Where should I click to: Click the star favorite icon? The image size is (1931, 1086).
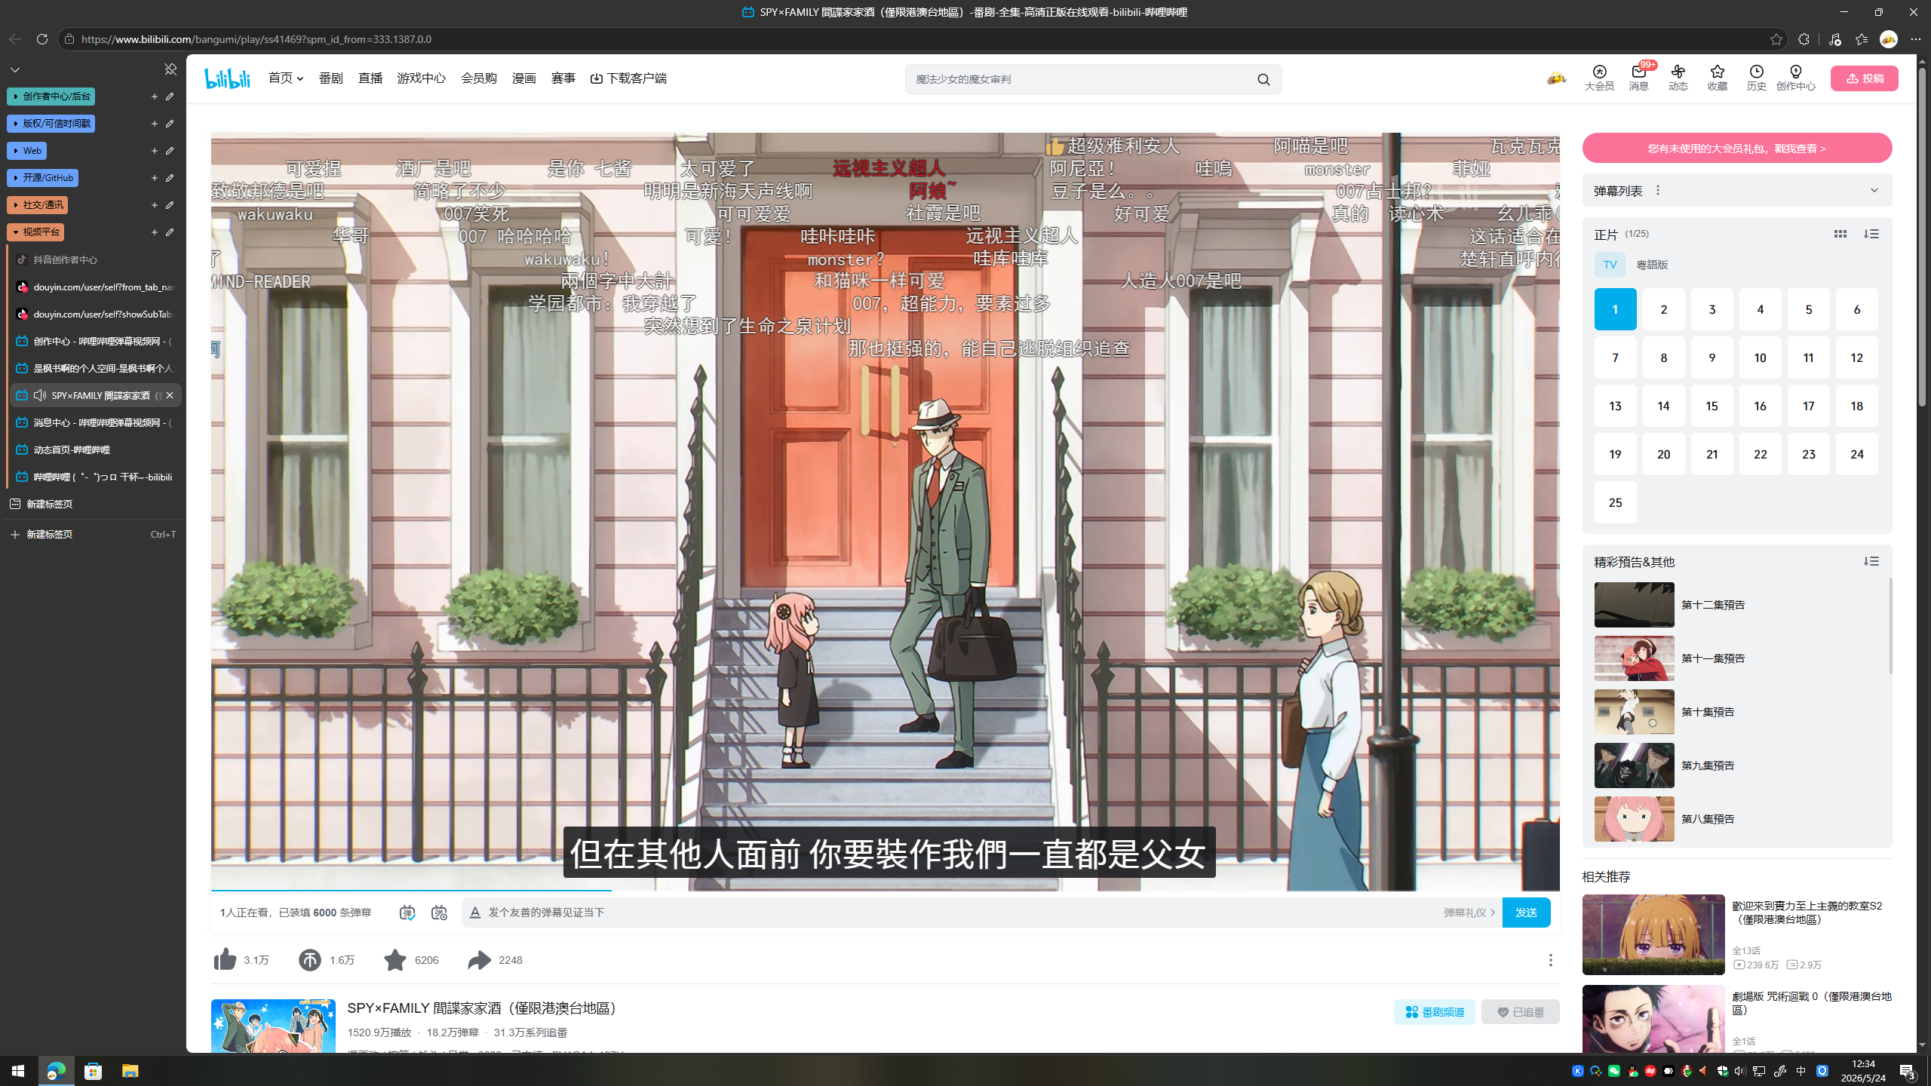pos(394,959)
